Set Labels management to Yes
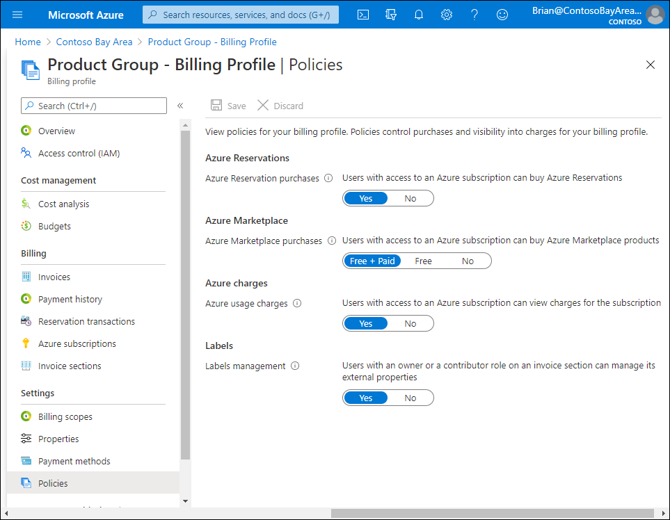This screenshot has height=520, width=670. [366, 398]
